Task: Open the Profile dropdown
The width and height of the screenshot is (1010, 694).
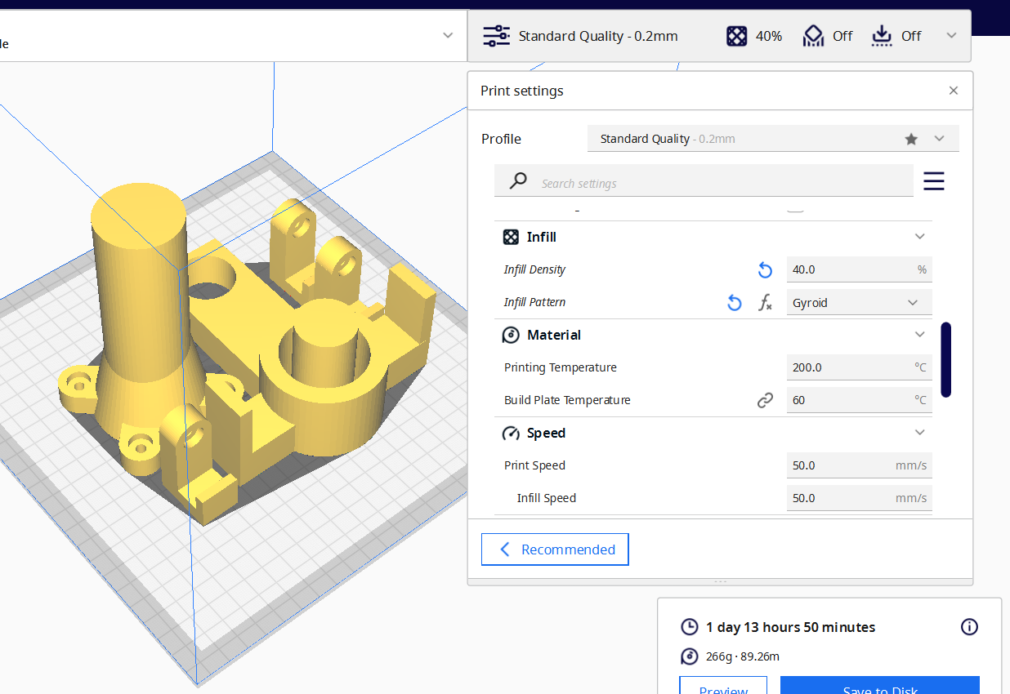Action: 773,139
